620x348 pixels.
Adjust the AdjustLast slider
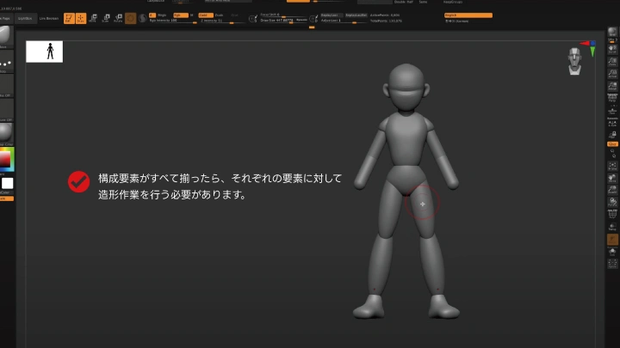click(x=344, y=21)
